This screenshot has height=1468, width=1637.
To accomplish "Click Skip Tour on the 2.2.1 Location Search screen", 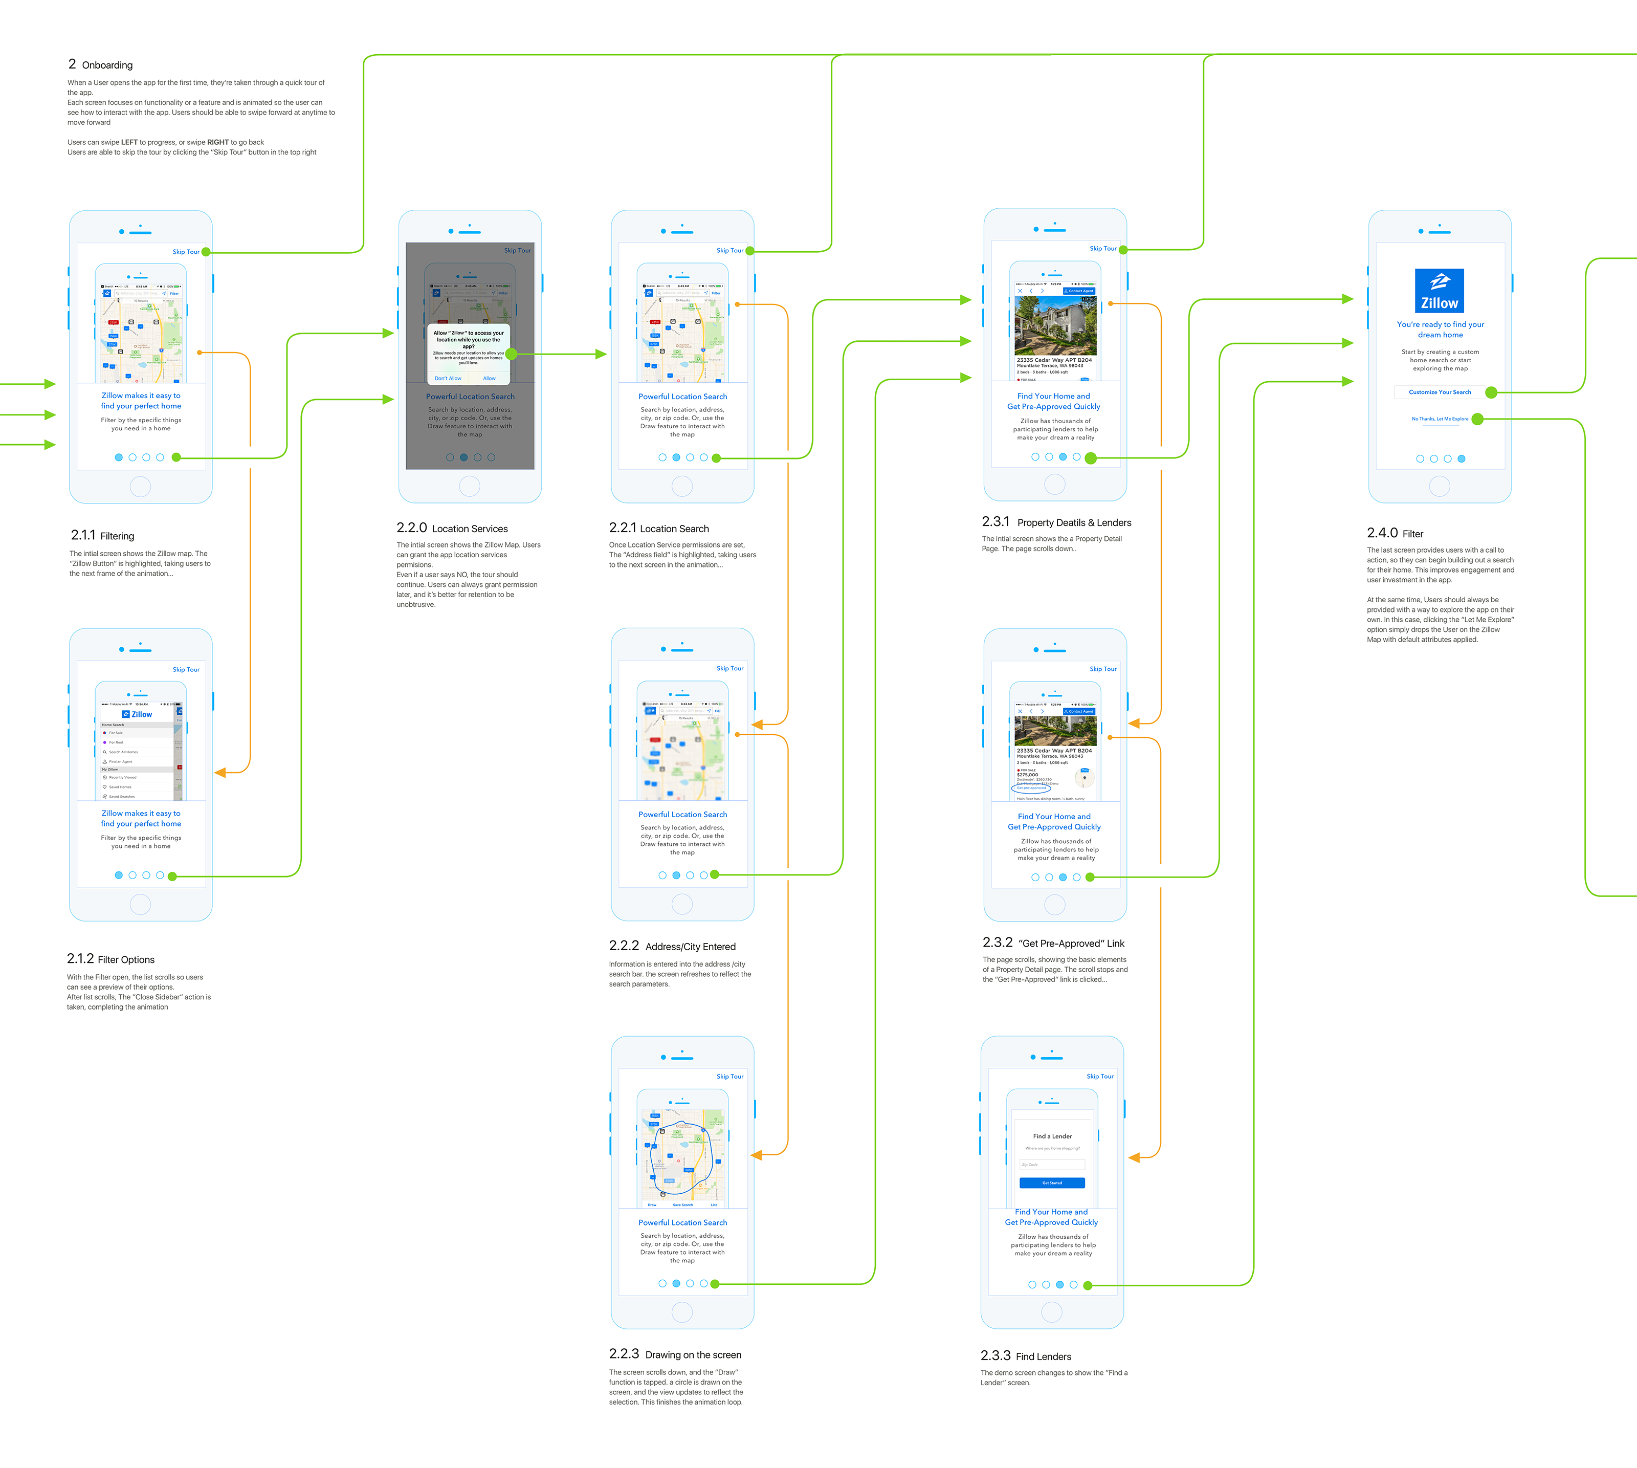I will [730, 250].
